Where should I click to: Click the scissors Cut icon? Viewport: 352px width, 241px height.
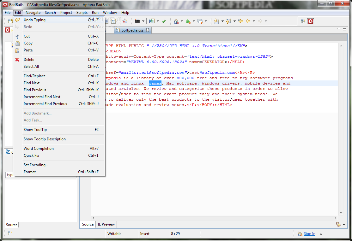tap(17, 36)
